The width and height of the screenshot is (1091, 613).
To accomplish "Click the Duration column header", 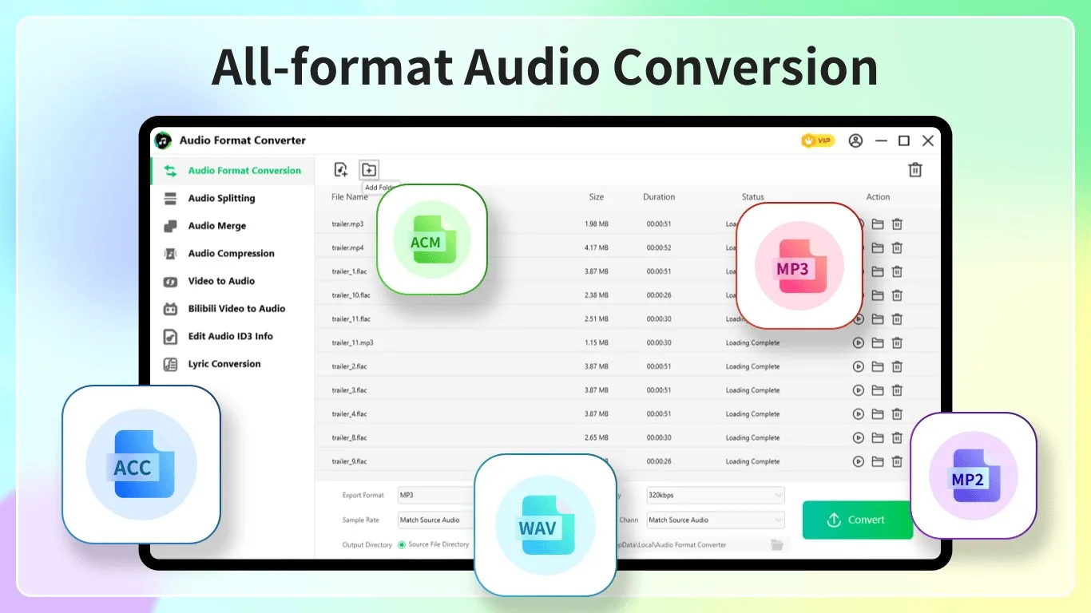I will [x=659, y=197].
